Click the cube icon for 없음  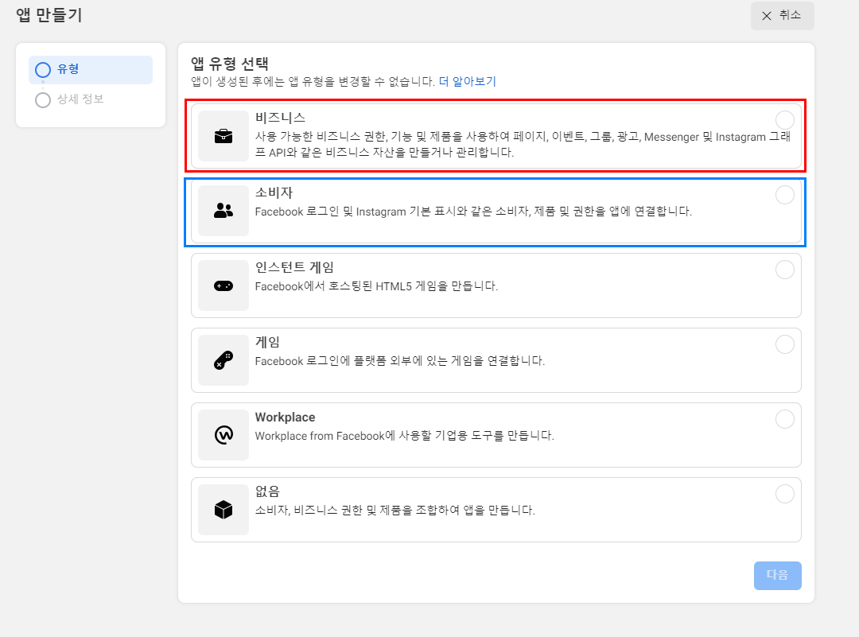[x=223, y=510]
